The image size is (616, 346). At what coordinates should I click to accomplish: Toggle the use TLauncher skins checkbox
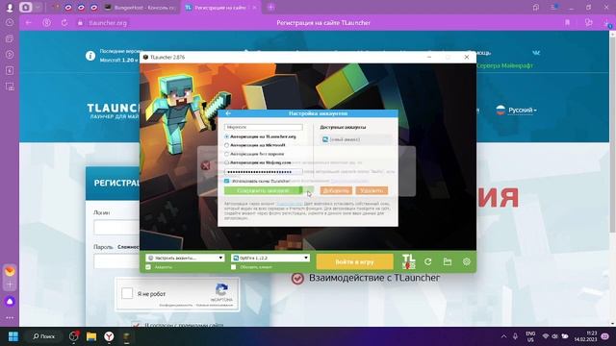[227, 182]
